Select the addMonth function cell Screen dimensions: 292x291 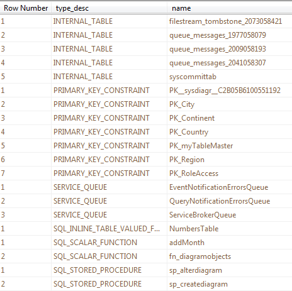point(230,243)
